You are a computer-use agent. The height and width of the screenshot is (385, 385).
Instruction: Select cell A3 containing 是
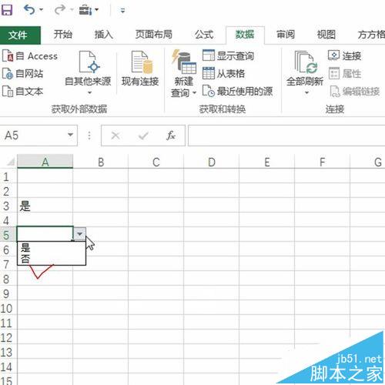click(45, 206)
